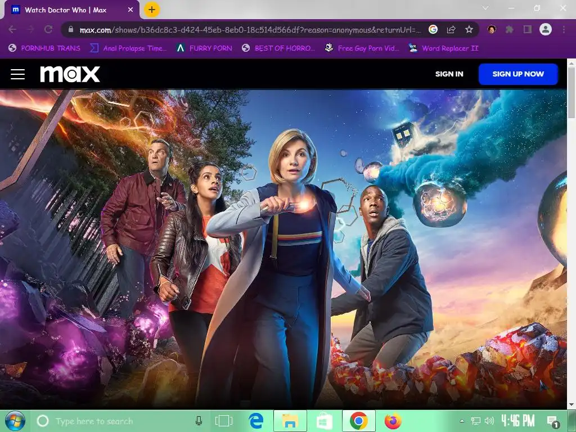Open the notification center icon
The height and width of the screenshot is (432, 576).
(x=553, y=422)
